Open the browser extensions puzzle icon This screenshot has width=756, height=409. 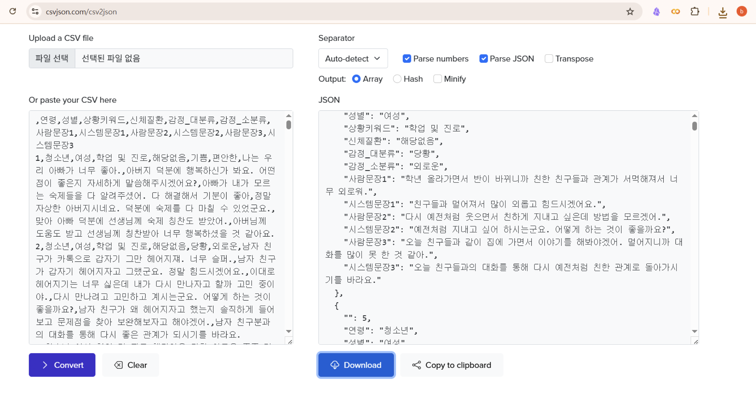(695, 12)
